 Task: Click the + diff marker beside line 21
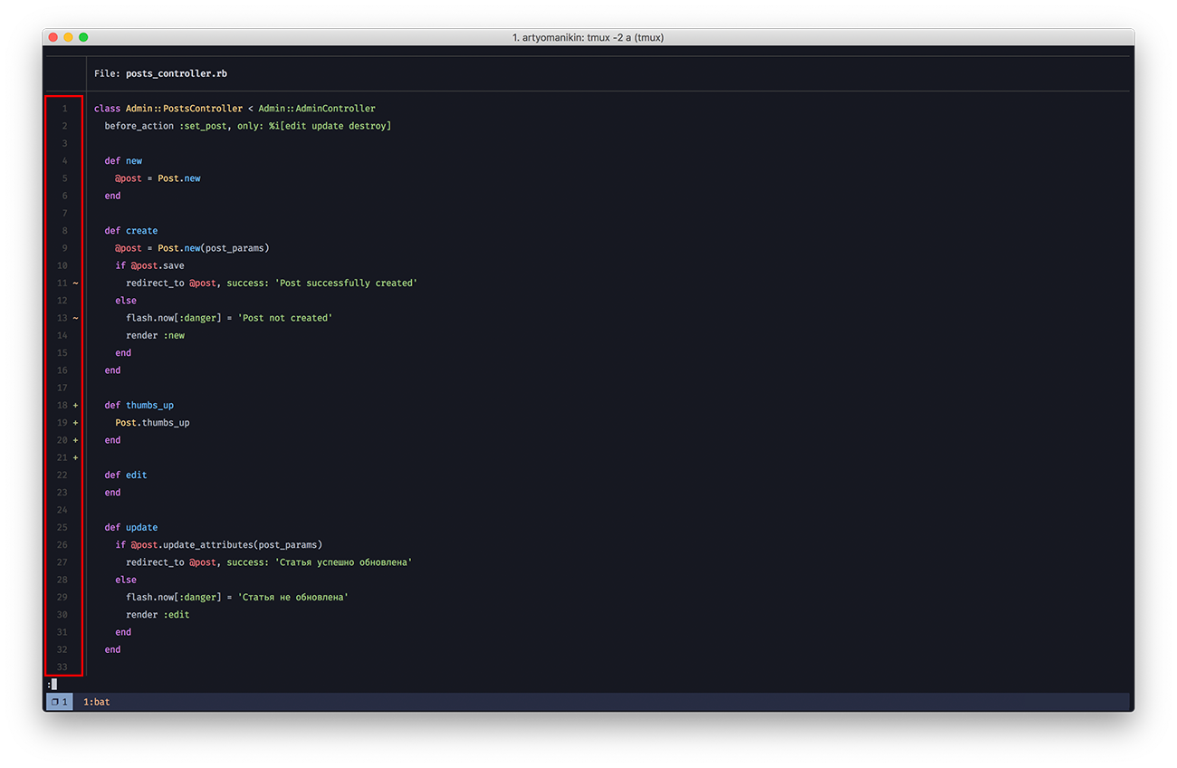click(x=76, y=457)
